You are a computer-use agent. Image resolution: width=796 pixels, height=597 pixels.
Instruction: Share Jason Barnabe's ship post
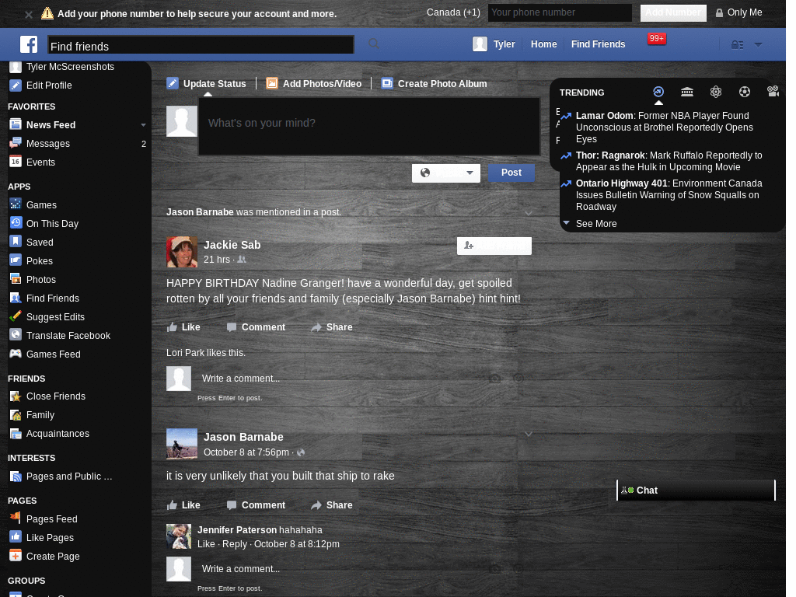coord(331,505)
